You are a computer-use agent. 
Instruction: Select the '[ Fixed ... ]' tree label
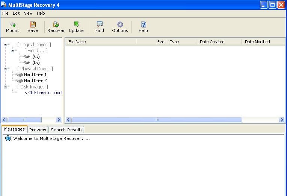coord(36,51)
